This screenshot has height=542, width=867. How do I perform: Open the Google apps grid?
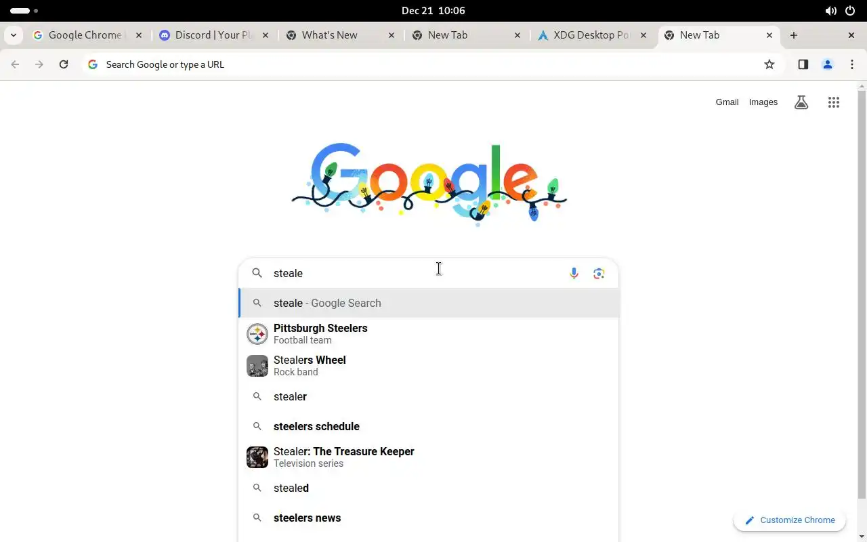click(x=834, y=102)
